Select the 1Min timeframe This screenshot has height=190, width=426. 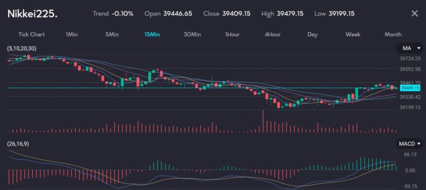click(72, 35)
